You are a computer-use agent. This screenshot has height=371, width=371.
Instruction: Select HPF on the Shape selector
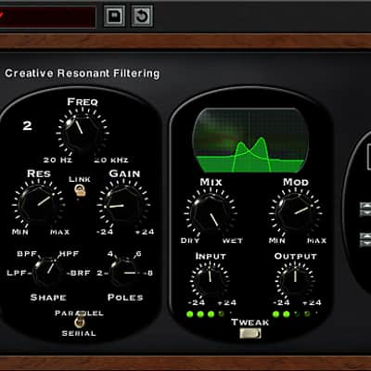69,254
